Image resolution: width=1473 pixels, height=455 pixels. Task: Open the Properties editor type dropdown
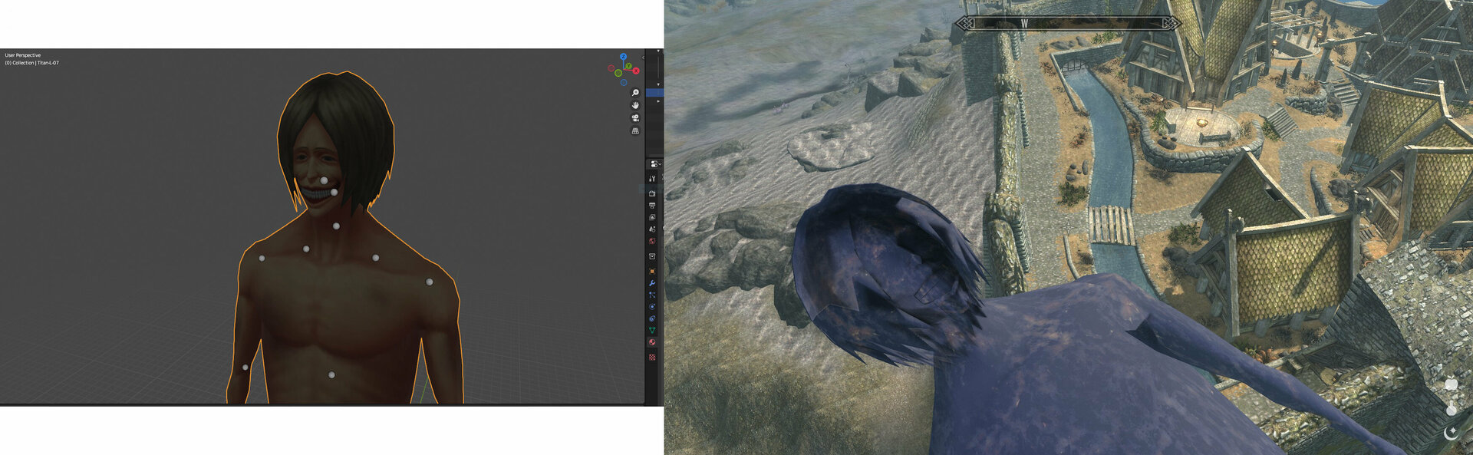654,164
